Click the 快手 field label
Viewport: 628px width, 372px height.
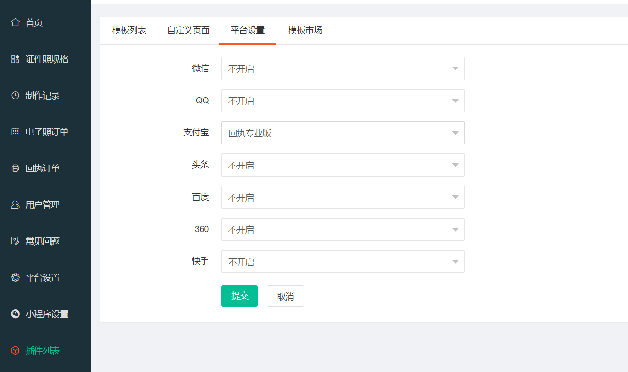[201, 261]
